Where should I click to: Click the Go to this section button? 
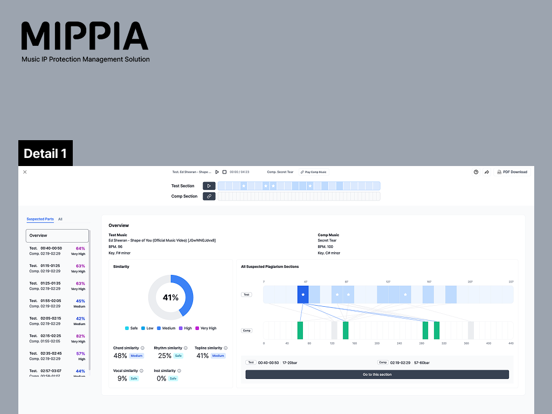[x=377, y=375]
